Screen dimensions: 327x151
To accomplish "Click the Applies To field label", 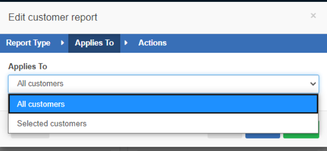I will (27, 66).
